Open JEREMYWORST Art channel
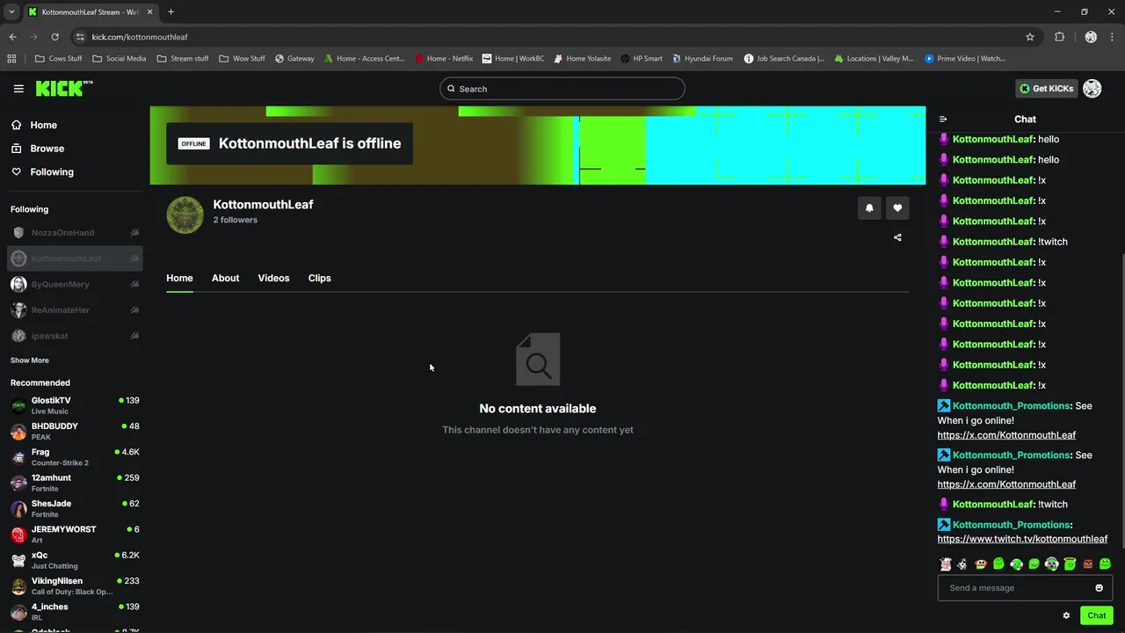The image size is (1125, 633). tap(75, 535)
